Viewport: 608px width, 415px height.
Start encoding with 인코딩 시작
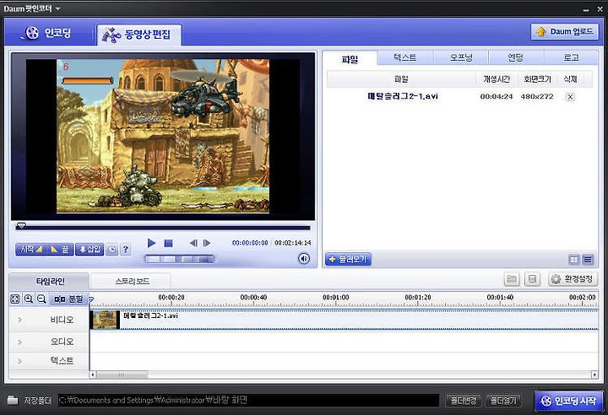[569, 401]
